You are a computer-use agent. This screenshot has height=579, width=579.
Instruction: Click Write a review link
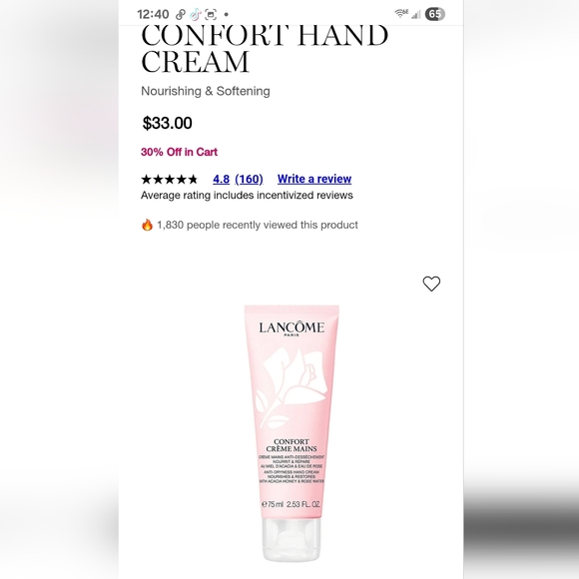314,179
